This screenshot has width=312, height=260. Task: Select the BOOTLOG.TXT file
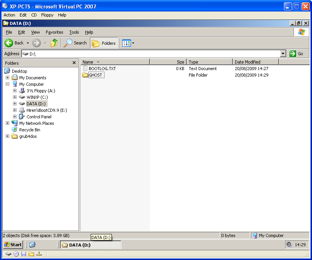[x=102, y=69]
